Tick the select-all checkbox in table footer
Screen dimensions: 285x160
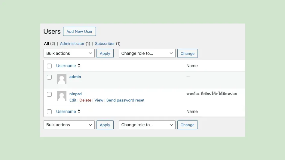tap(49, 112)
